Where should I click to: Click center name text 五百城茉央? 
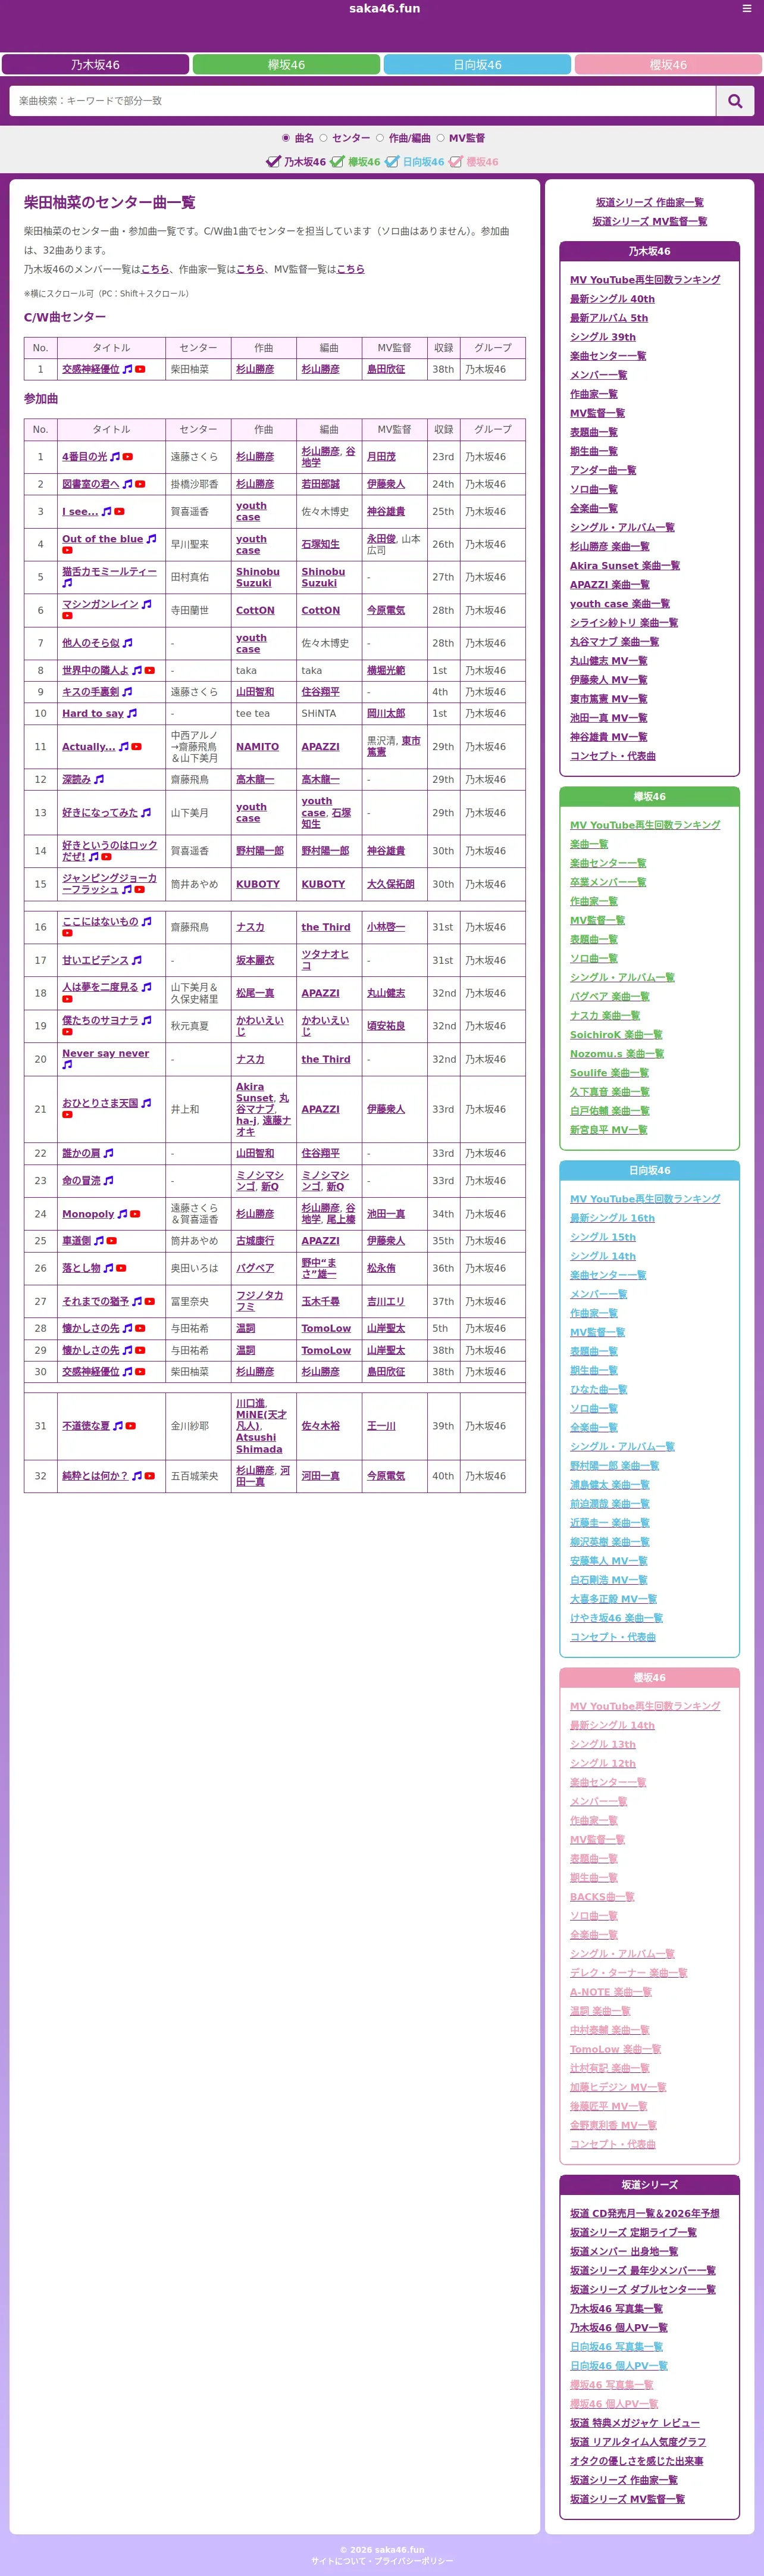point(194,1476)
